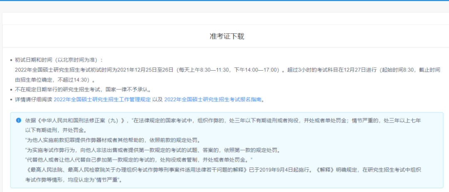
Task: Click the line starting 代替他人或者让他人代替自己
Action: (x=139, y=159)
